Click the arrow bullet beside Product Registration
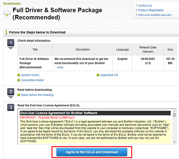Viewport: 179px width, 159px height. [137, 10]
